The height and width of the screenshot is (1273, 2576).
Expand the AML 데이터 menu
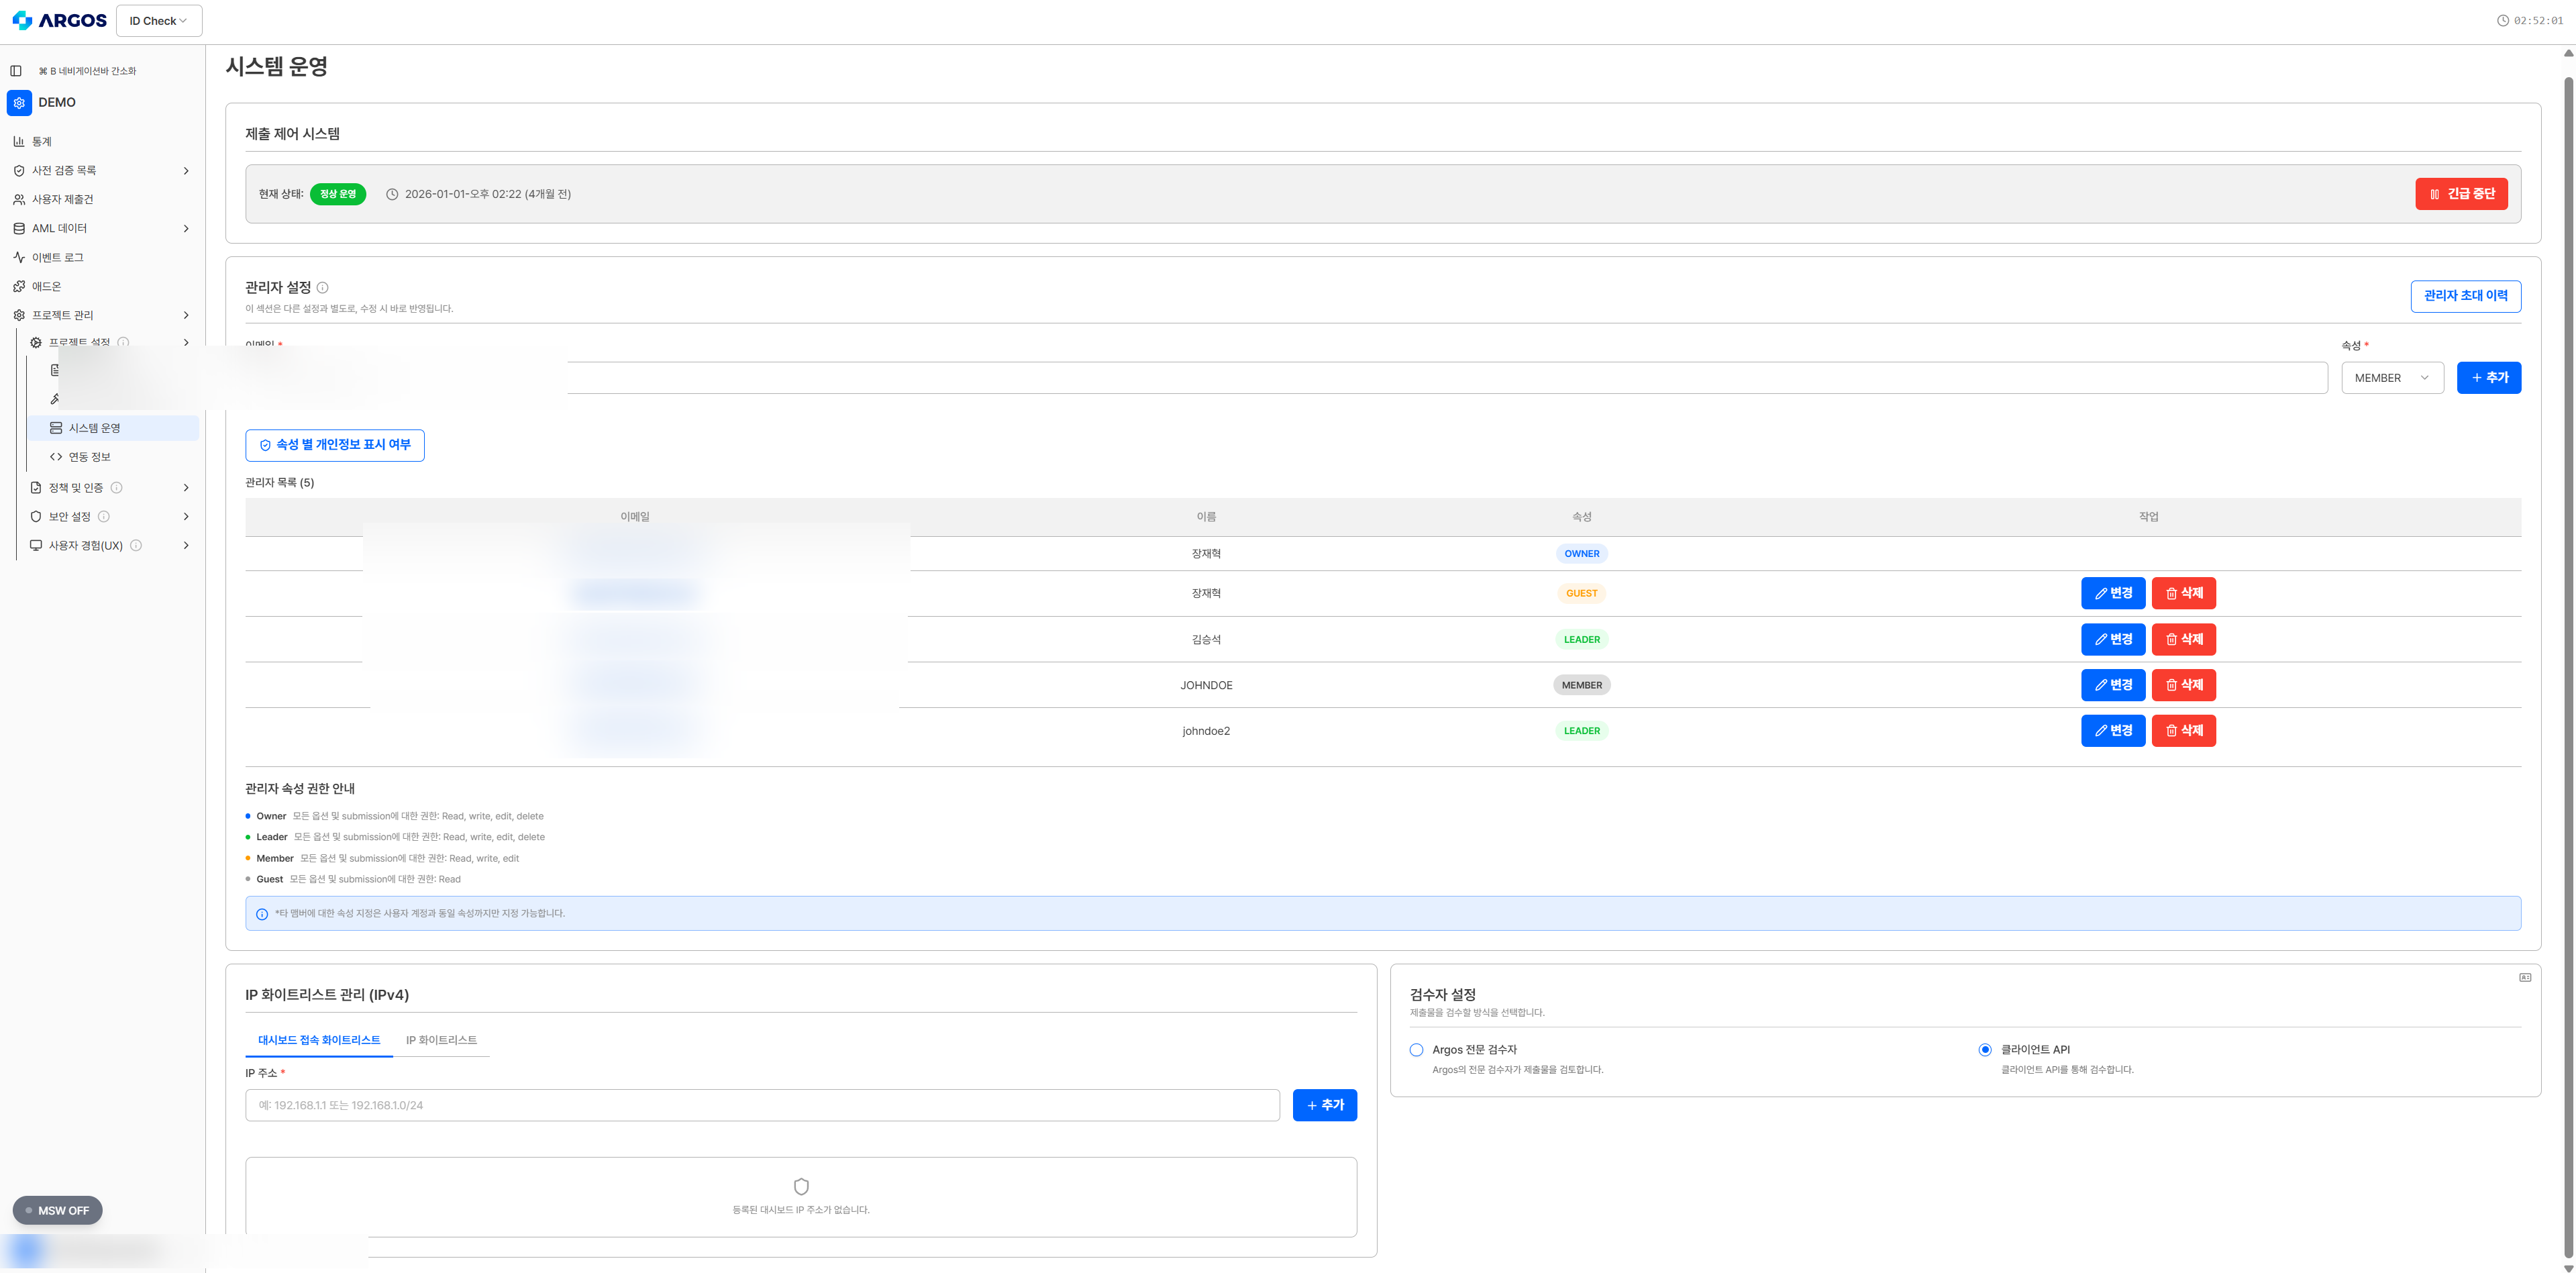[186, 229]
